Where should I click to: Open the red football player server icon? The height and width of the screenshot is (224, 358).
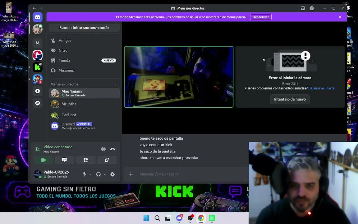[x=37, y=55]
